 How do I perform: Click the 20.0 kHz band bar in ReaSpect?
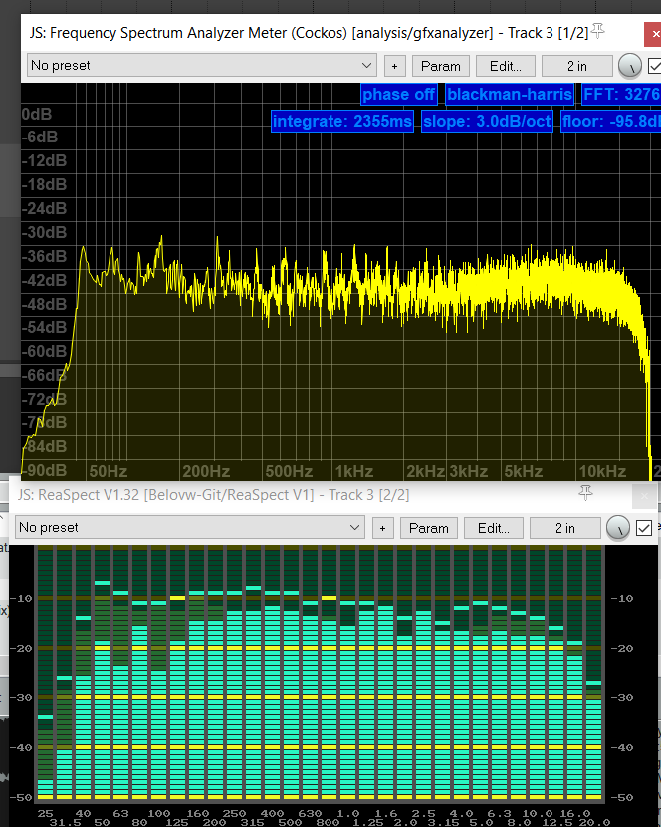pyautogui.click(x=594, y=673)
